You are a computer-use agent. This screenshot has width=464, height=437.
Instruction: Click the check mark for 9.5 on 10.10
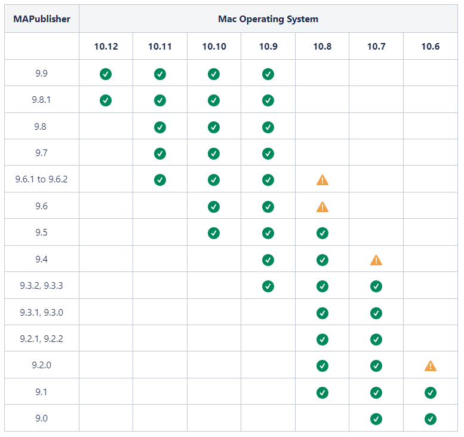click(x=214, y=233)
